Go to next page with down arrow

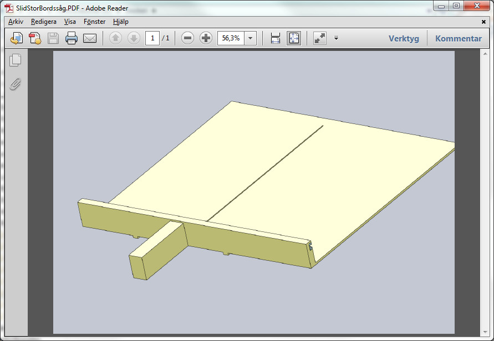tap(134, 38)
